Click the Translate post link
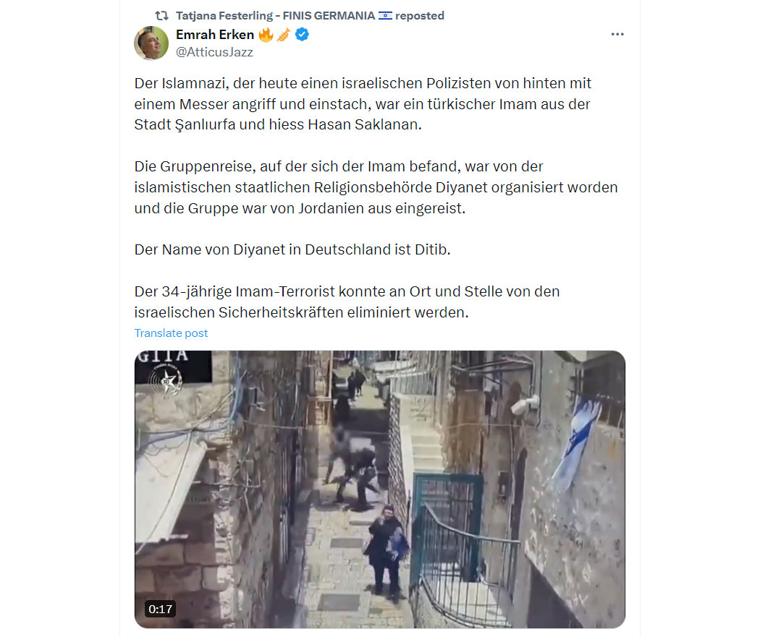 click(x=171, y=333)
